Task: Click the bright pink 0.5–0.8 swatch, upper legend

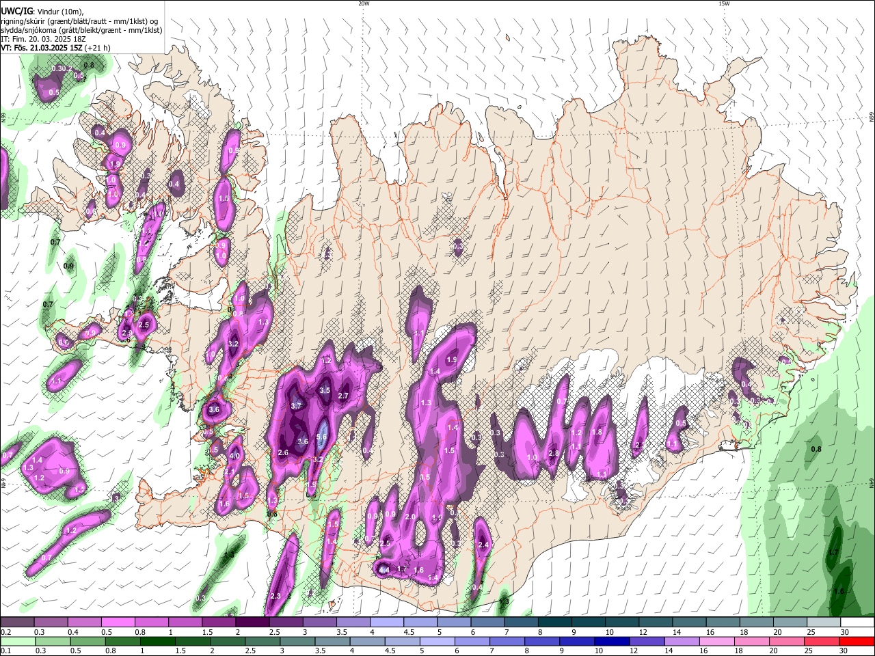Action: coord(118,622)
